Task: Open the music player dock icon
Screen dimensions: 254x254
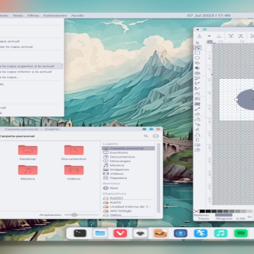Action: coord(221,233)
